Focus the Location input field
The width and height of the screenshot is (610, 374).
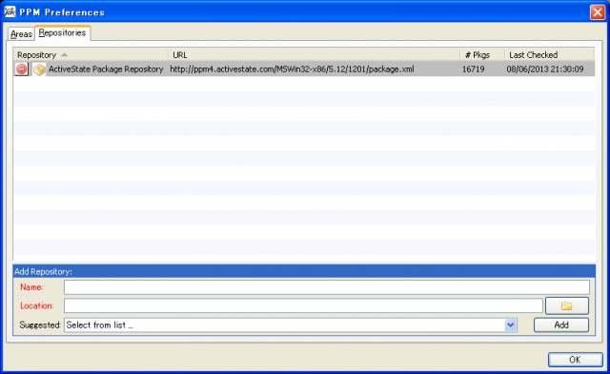coord(303,306)
